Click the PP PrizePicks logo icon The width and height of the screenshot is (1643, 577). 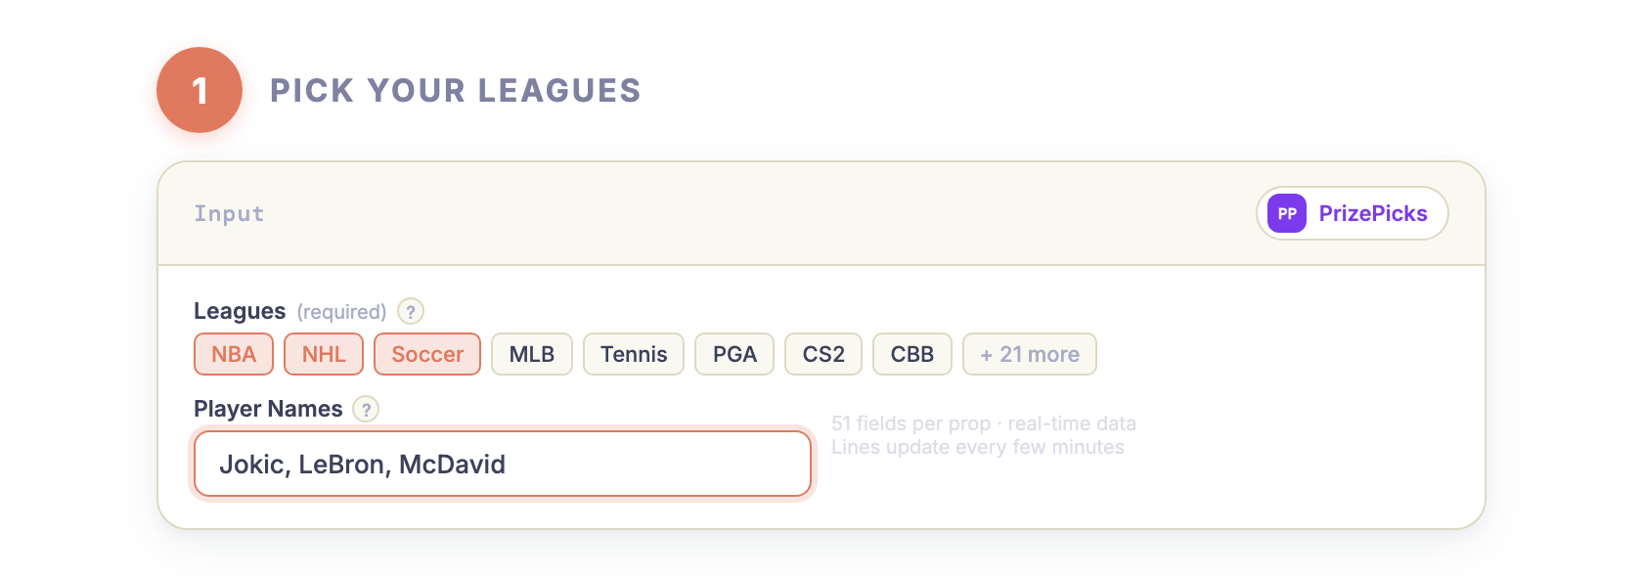pyautogui.click(x=1288, y=213)
